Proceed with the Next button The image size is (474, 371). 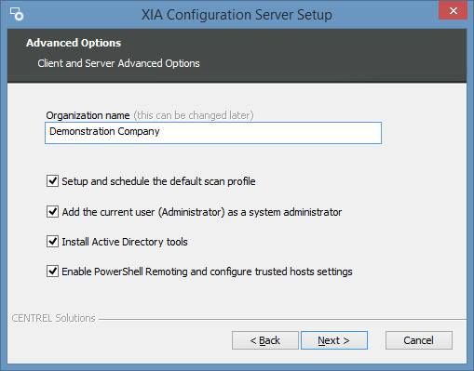pyautogui.click(x=334, y=340)
